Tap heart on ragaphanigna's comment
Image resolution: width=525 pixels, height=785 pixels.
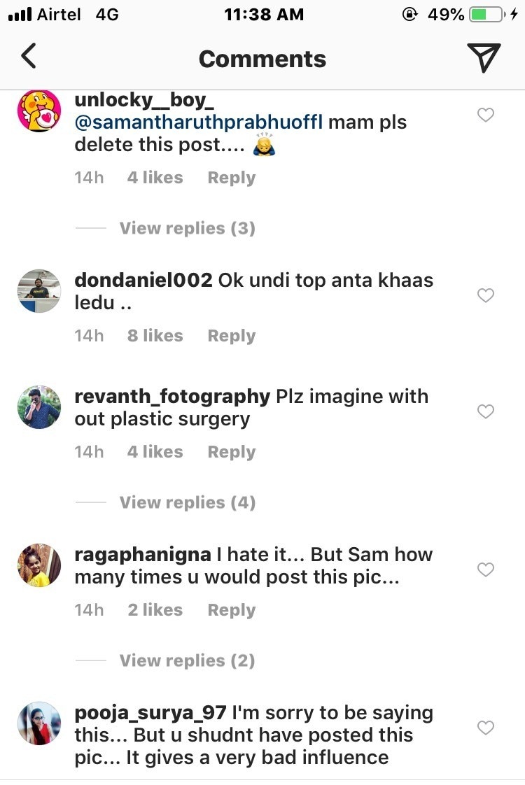486,570
